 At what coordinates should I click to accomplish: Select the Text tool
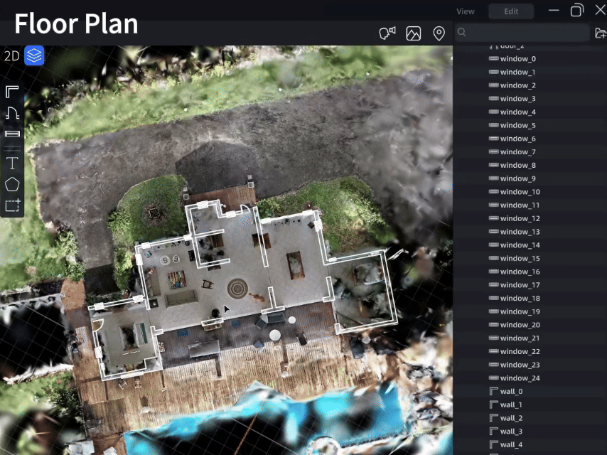pos(12,163)
